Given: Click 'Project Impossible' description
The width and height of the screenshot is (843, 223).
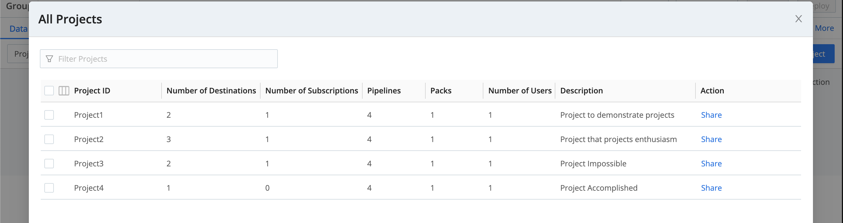Looking at the screenshot, I should [x=593, y=163].
